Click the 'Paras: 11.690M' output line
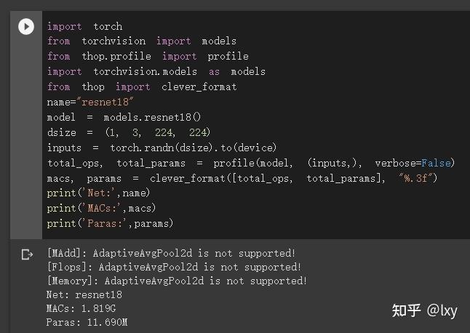The height and width of the screenshot is (333, 470). pos(87,323)
